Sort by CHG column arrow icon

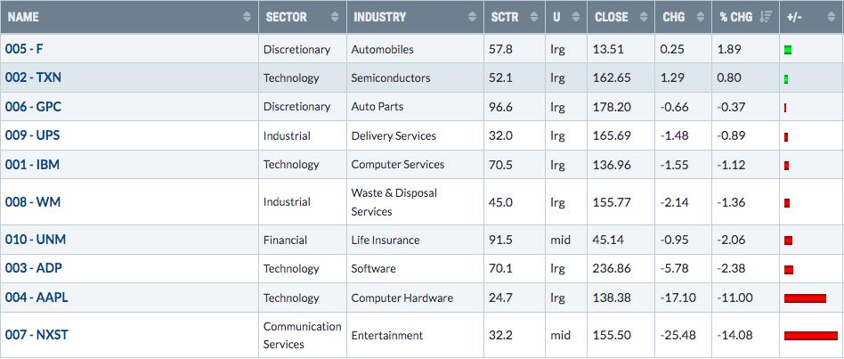coord(701,17)
